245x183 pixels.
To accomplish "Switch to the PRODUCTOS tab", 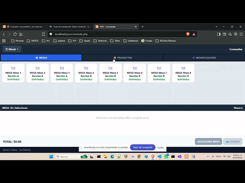I will coord(122,58).
